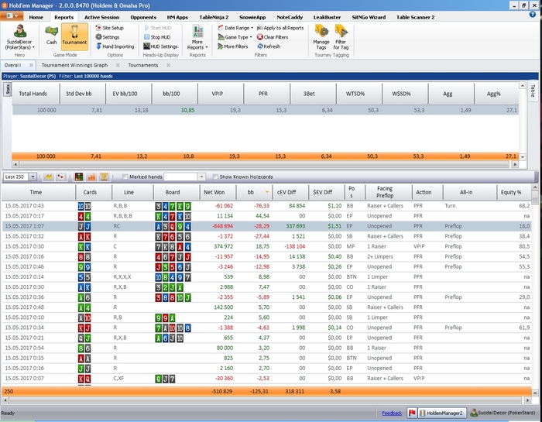This screenshot has width=542, height=422.
Task: Click hands table horizontal scrollbar
Action: point(266,400)
